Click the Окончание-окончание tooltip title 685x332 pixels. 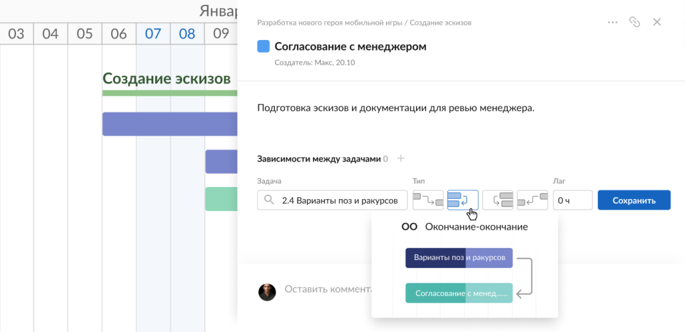[x=476, y=227]
